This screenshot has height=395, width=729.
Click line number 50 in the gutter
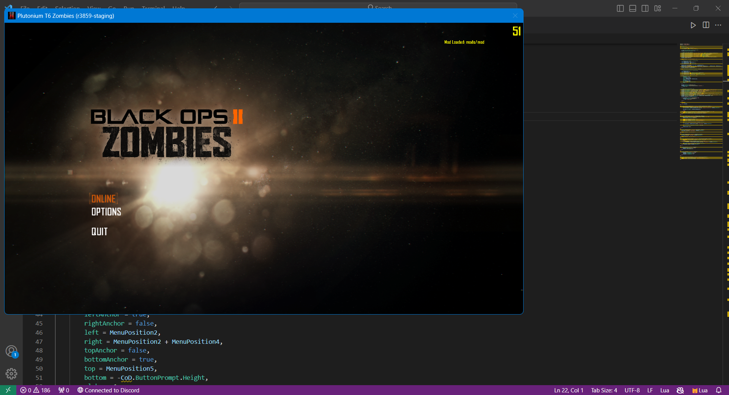pyautogui.click(x=39, y=368)
